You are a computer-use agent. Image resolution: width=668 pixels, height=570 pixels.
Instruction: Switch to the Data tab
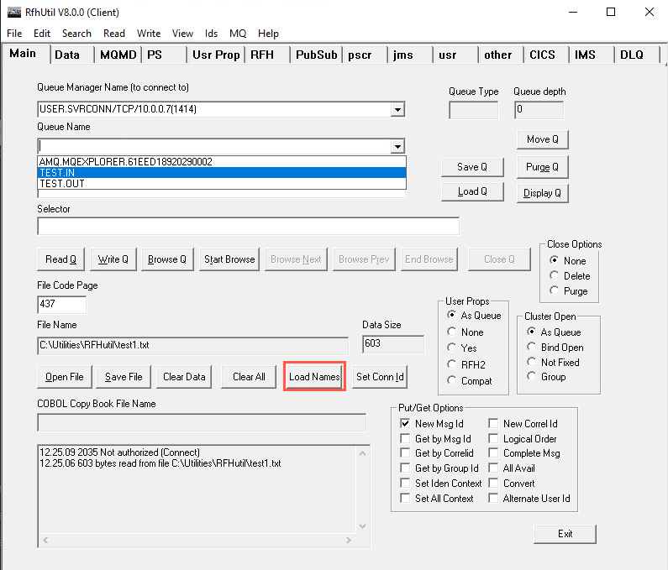pyautogui.click(x=72, y=55)
